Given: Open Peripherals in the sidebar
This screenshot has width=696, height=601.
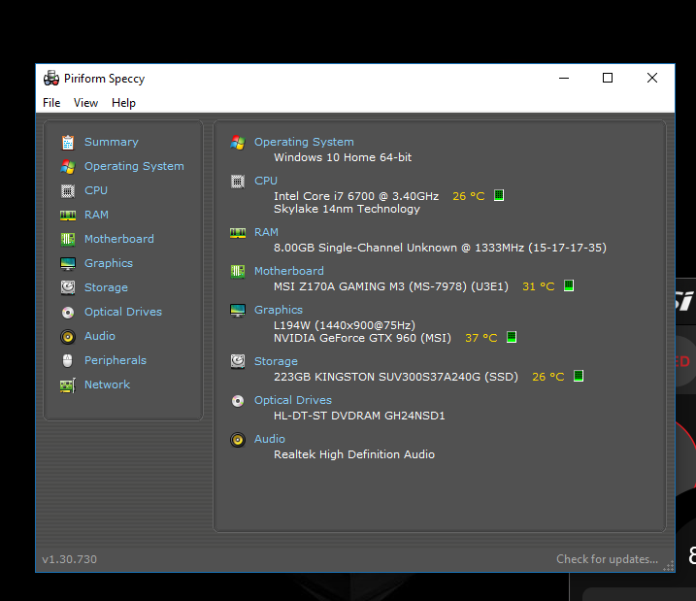Looking at the screenshot, I should point(116,360).
